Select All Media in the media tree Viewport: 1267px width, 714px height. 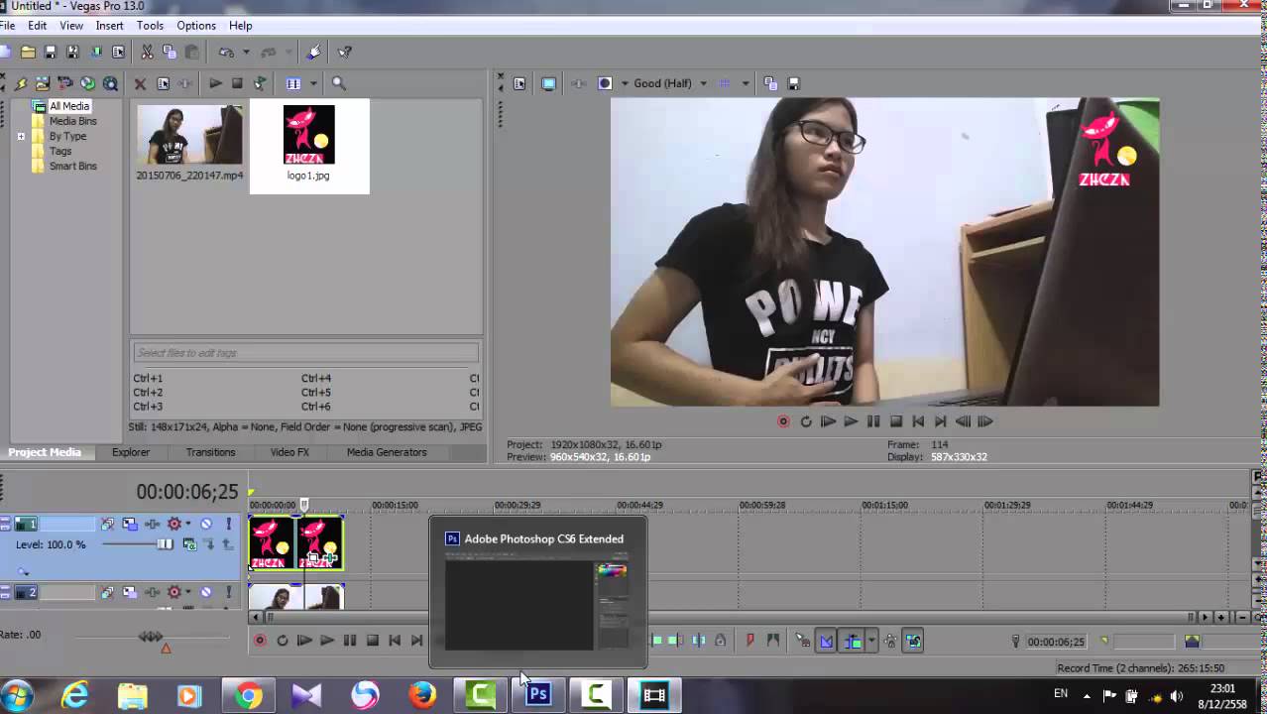pyautogui.click(x=69, y=106)
